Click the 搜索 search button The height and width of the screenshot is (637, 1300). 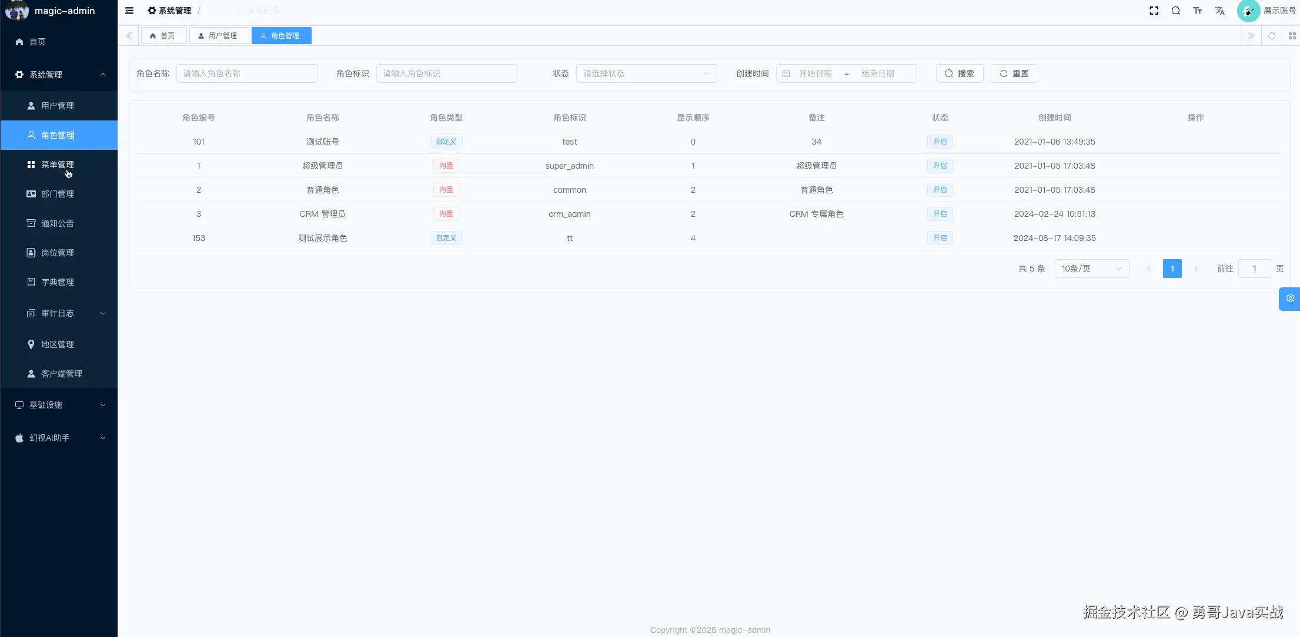(959, 73)
